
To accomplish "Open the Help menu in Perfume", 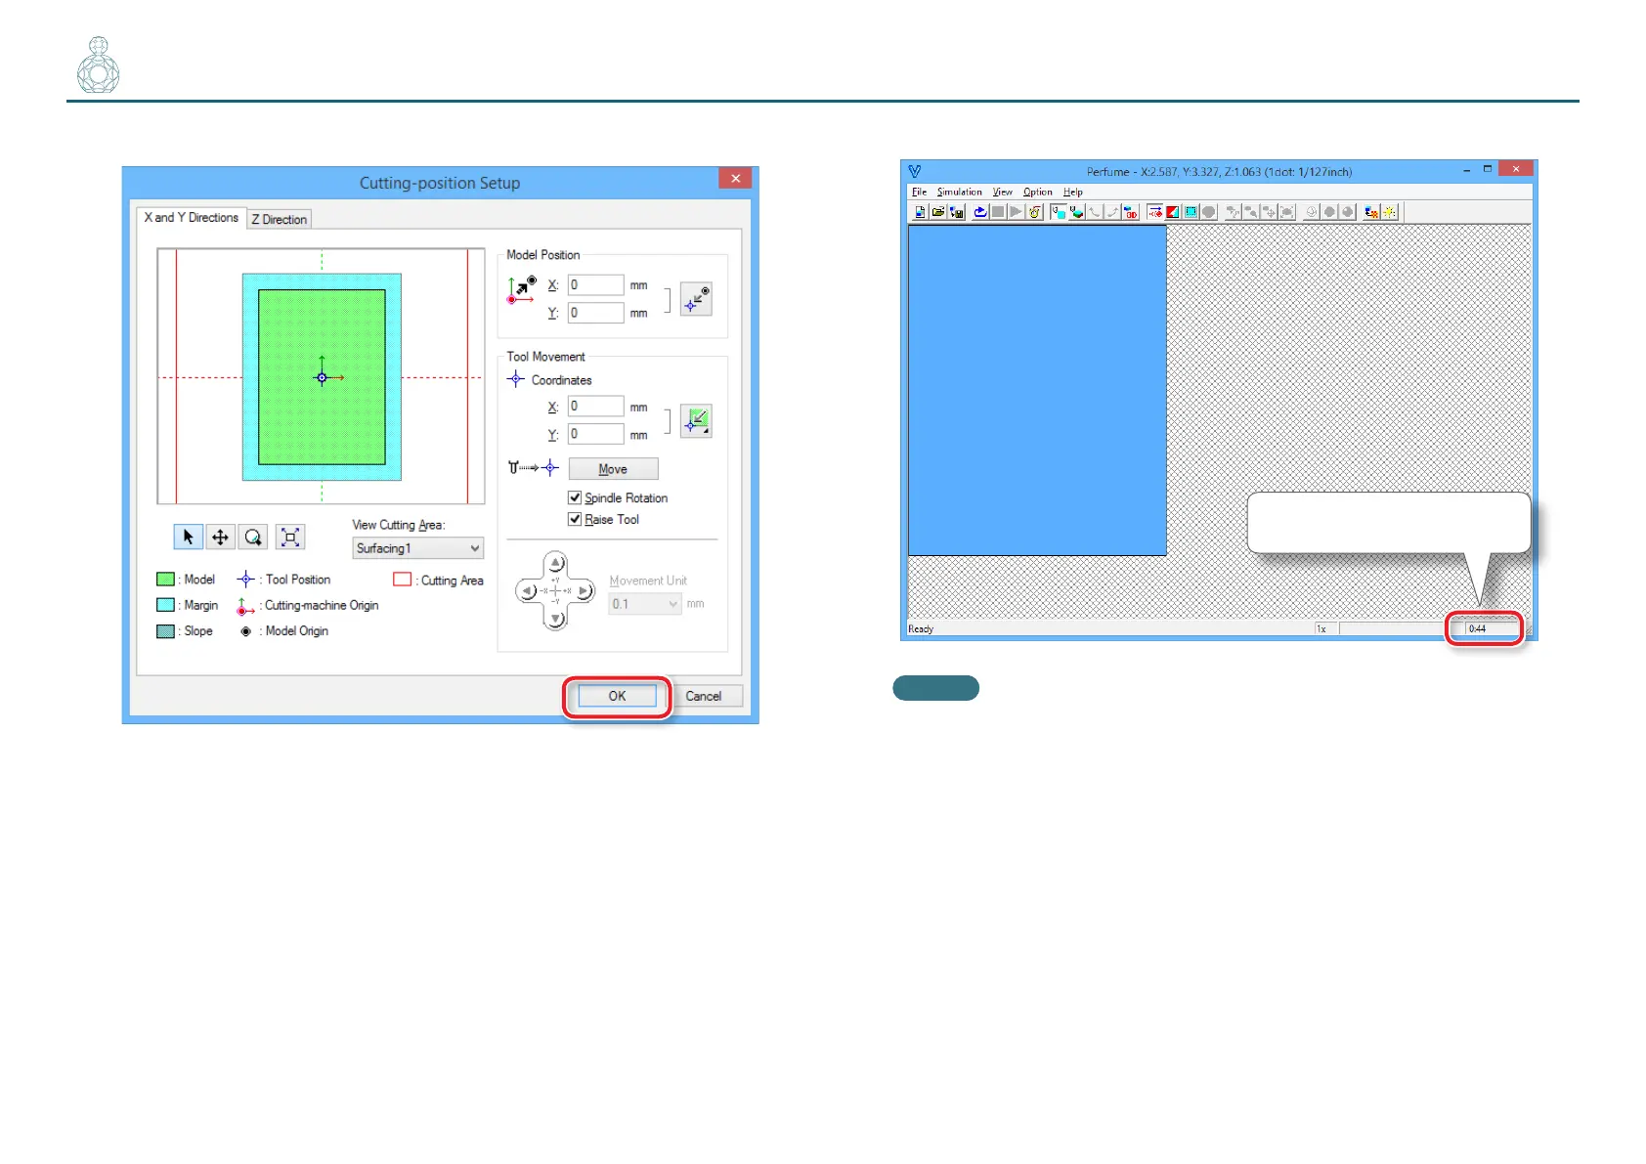I will 1073,192.
